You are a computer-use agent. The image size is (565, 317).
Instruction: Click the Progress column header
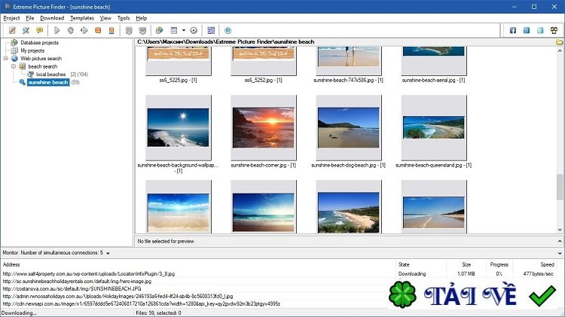499,265
